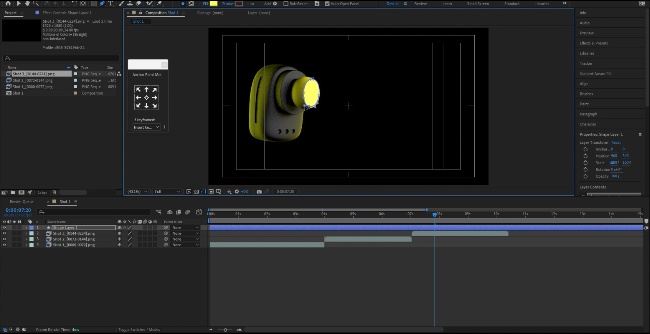Select the Zoom magnifier tool

[36, 4]
